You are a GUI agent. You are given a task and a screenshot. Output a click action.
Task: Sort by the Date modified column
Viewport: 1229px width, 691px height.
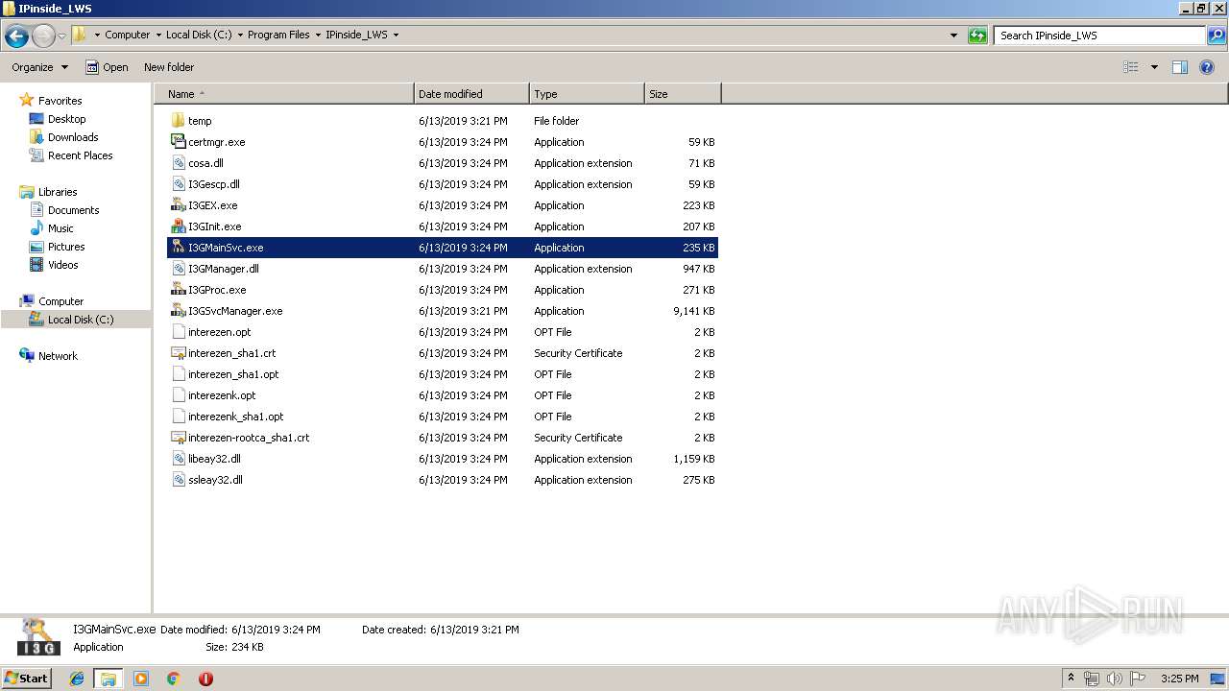tap(471, 94)
